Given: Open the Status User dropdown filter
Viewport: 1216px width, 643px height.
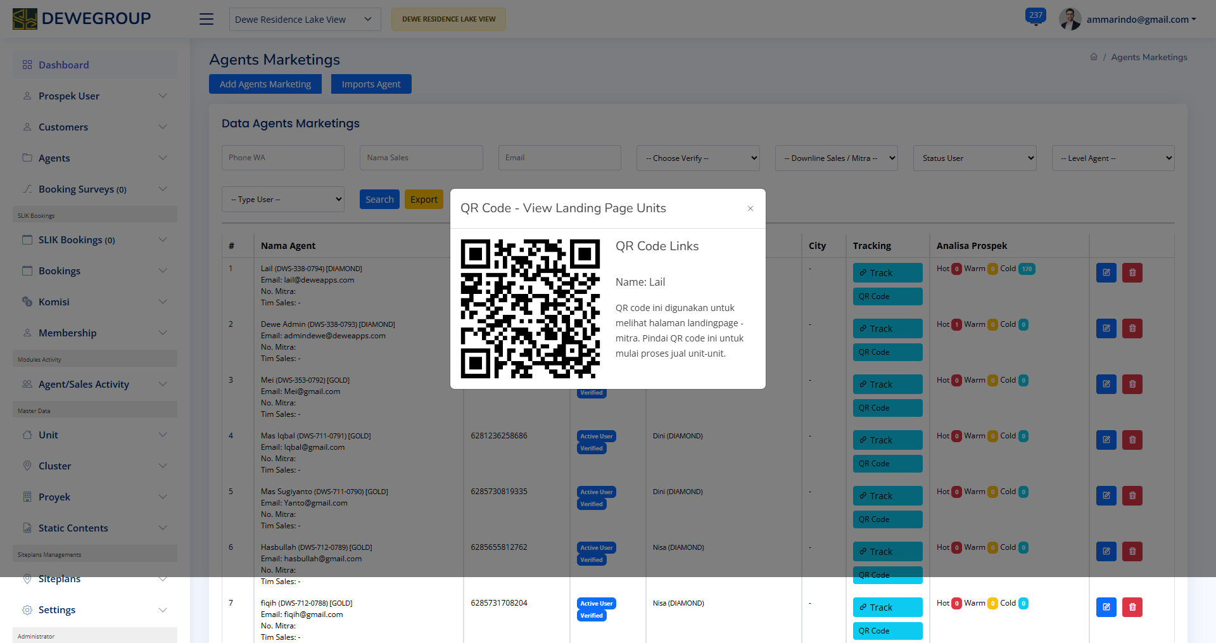Looking at the screenshot, I should tap(974, 158).
